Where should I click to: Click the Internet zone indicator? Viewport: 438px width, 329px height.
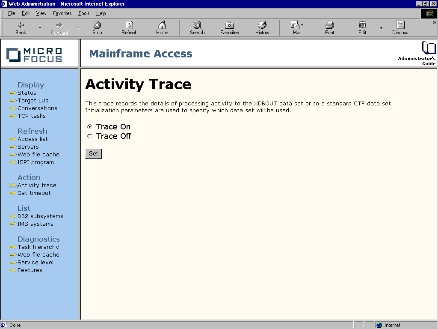click(392, 325)
